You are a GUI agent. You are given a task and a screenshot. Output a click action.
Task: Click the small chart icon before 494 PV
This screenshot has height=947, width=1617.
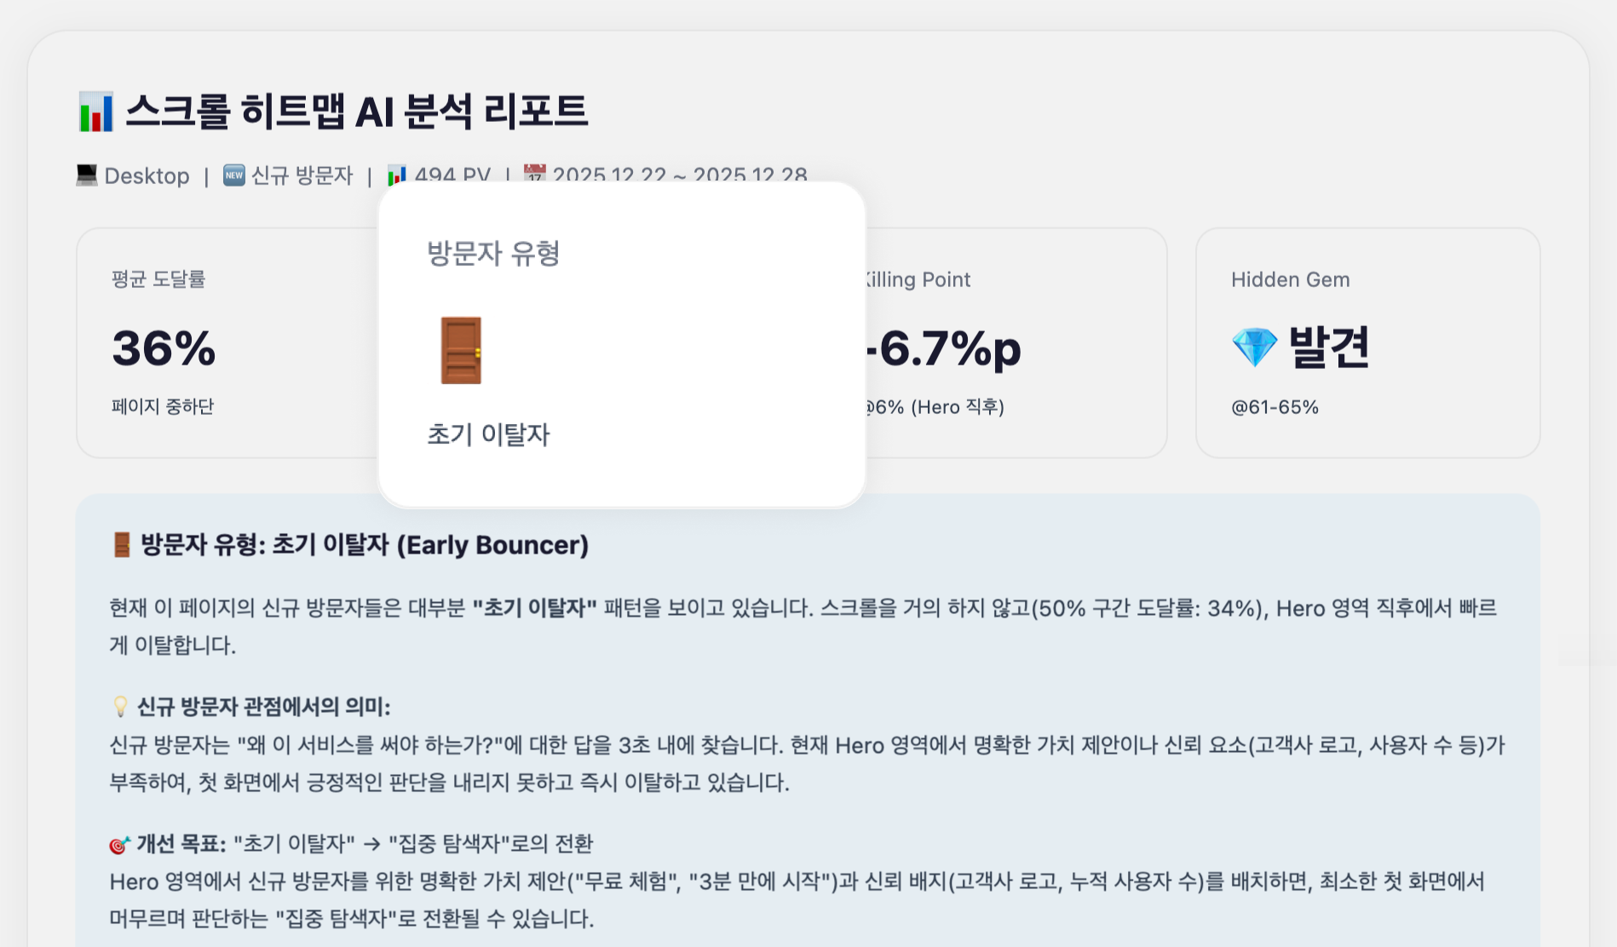tap(396, 175)
